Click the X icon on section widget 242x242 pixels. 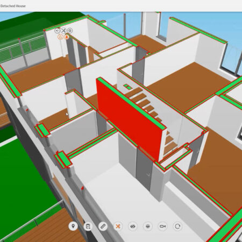click(63, 31)
